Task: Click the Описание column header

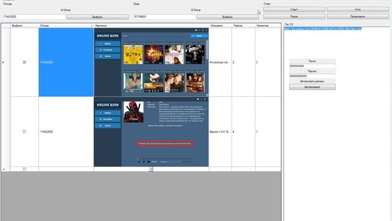Action: click(221, 26)
